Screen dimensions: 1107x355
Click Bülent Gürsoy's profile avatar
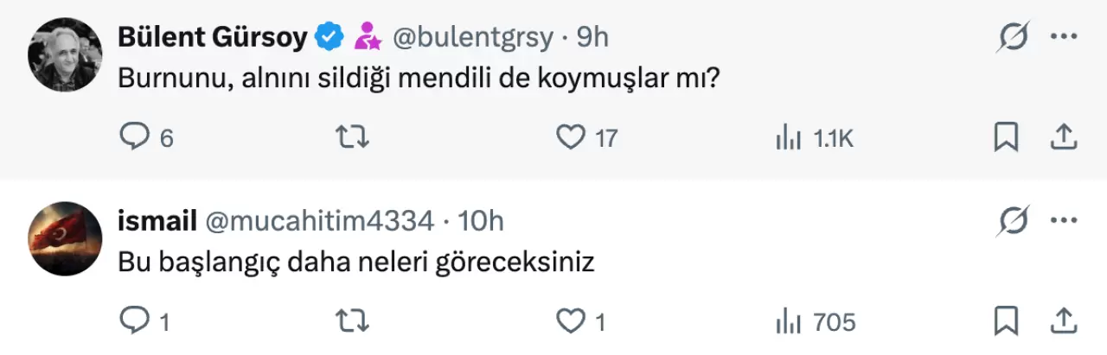pyautogui.click(x=66, y=54)
